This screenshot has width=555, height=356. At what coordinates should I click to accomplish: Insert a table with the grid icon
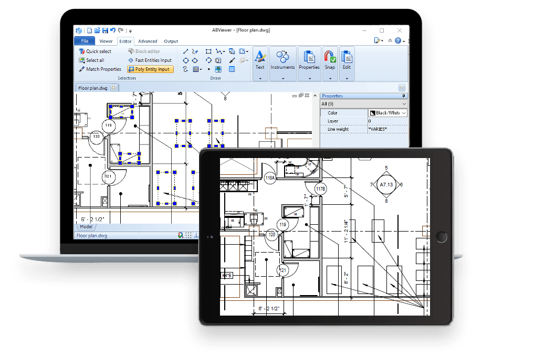click(232, 69)
